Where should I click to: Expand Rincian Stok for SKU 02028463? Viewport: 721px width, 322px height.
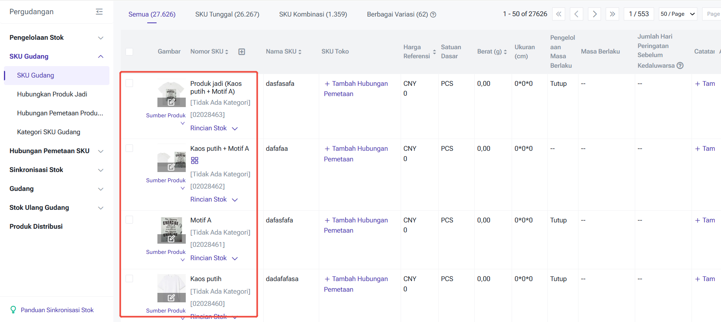click(x=214, y=128)
